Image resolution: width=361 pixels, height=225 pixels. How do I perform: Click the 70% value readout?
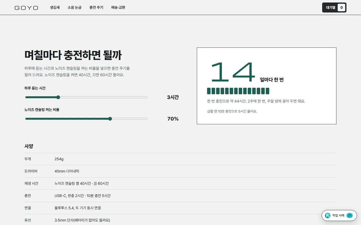pos(173,119)
